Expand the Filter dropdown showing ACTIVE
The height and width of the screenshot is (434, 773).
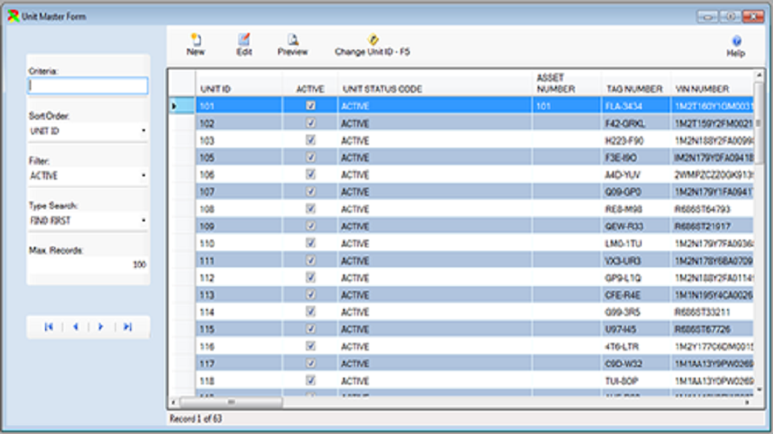pos(88,175)
